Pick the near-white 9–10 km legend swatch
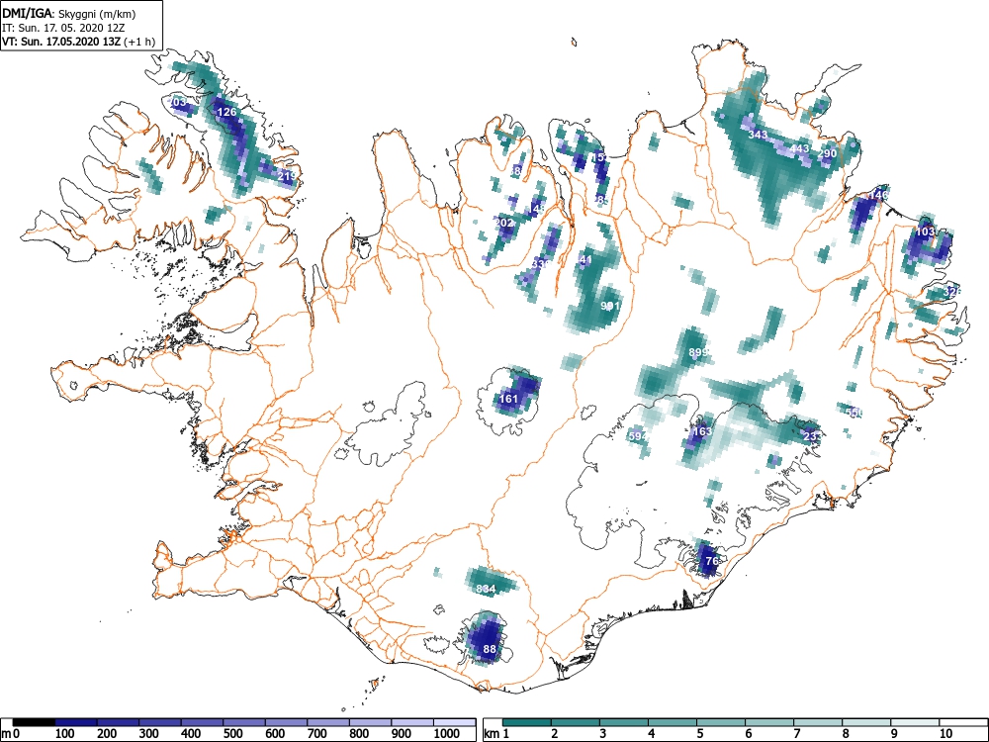The width and height of the screenshot is (989, 742). 915,722
